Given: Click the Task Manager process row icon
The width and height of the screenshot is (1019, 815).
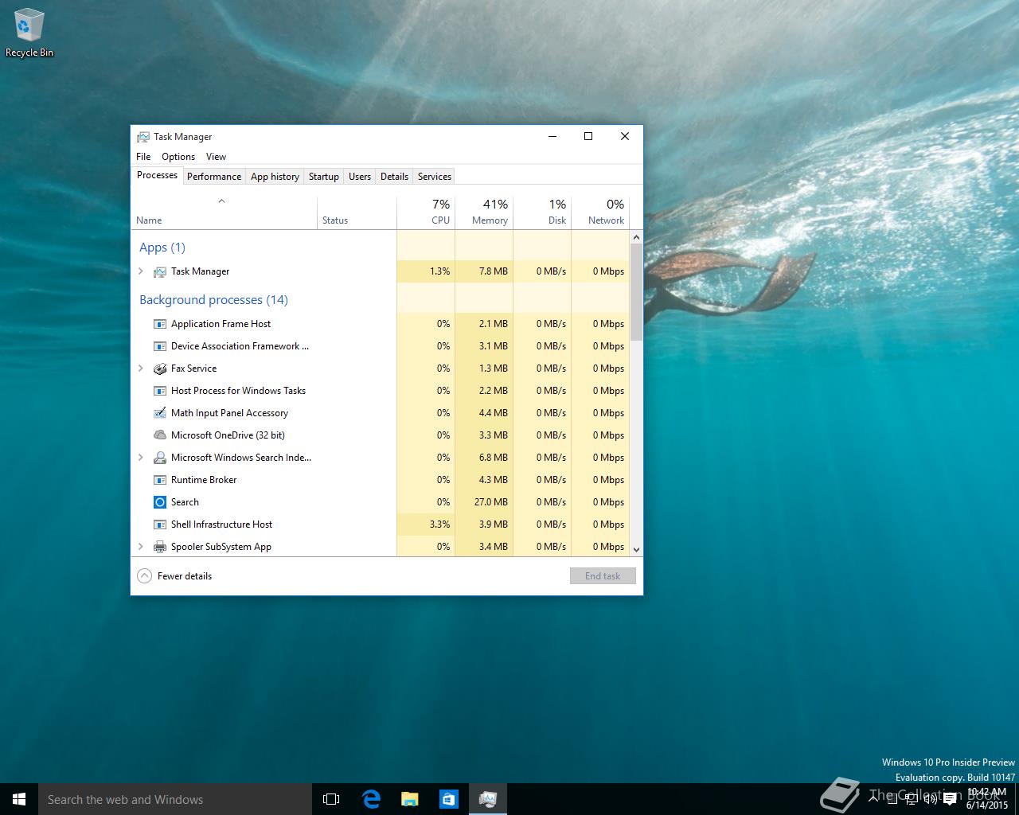Looking at the screenshot, I should tap(159, 271).
